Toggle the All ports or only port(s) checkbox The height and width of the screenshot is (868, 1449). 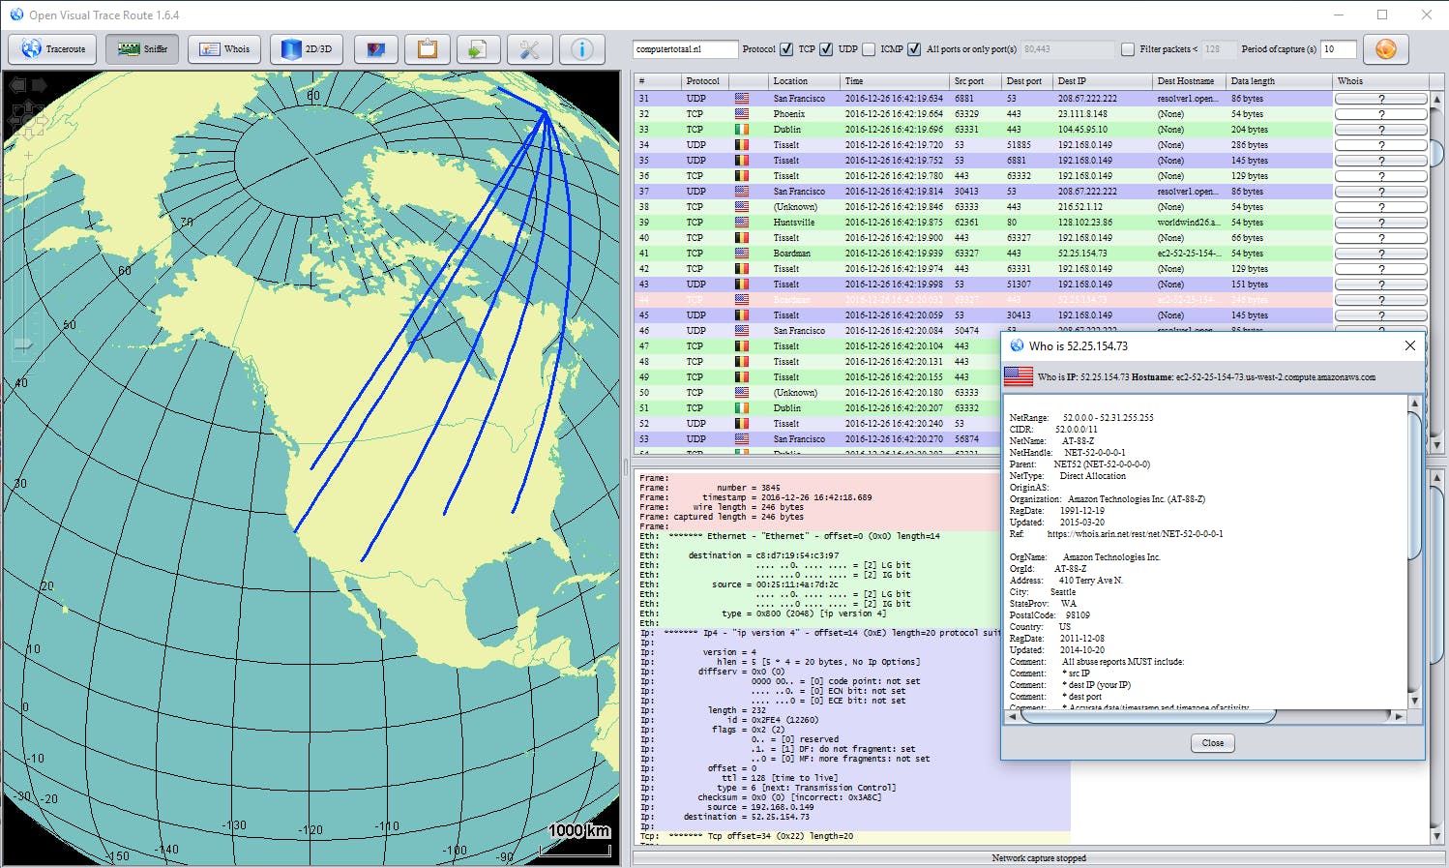coord(914,49)
